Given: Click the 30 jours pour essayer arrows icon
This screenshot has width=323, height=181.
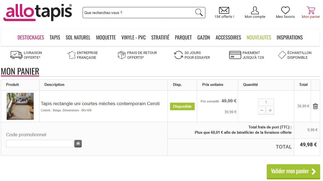Looking at the screenshot, I should (178, 55).
